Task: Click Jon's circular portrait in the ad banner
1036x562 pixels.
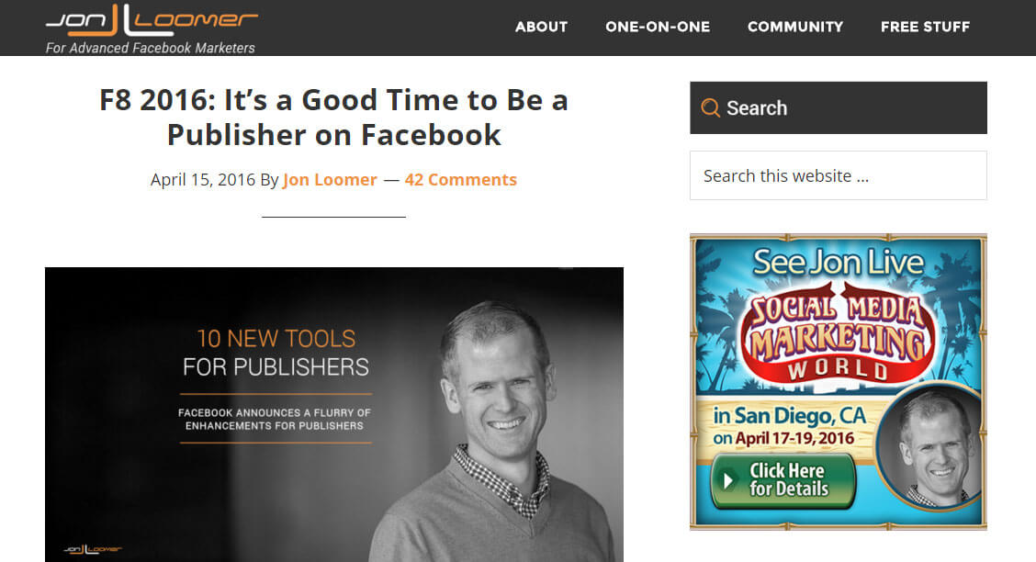Action: (x=931, y=447)
